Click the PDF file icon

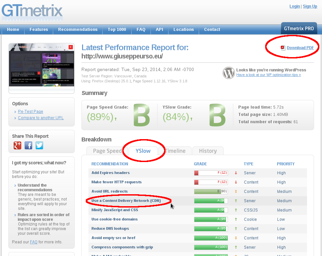283,48
